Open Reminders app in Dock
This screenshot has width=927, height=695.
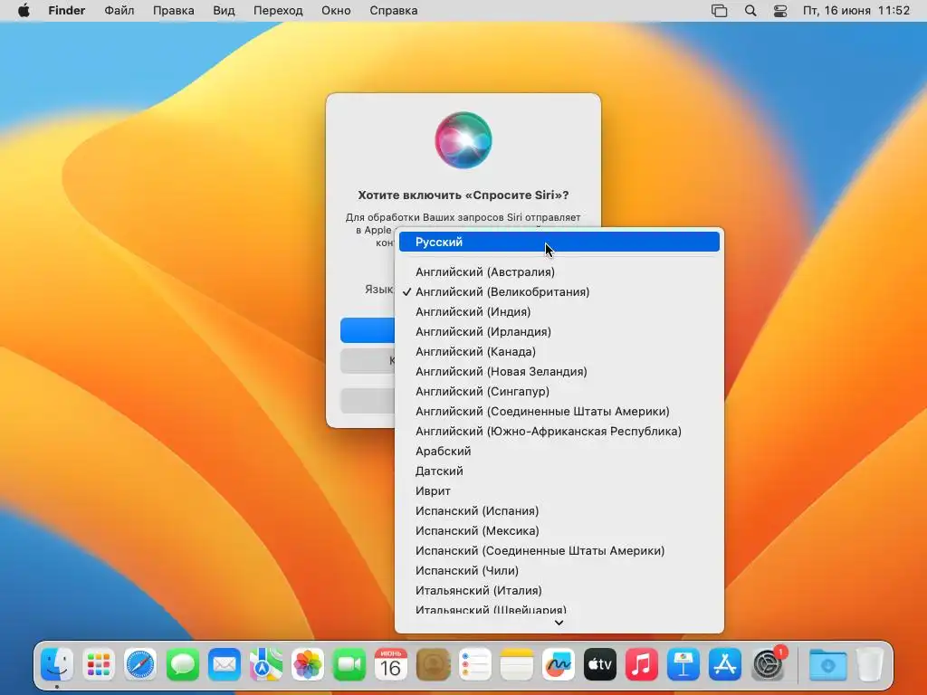(474, 665)
